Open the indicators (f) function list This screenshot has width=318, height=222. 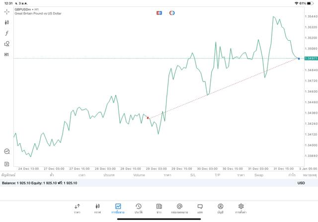pyautogui.click(x=7, y=33)
